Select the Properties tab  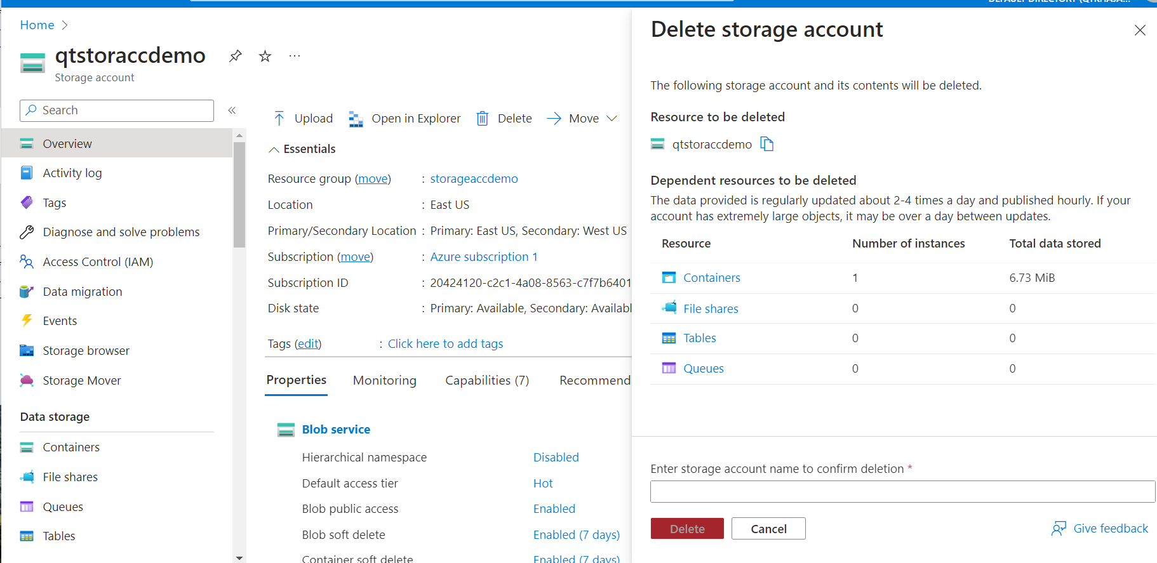click(297, 380)
